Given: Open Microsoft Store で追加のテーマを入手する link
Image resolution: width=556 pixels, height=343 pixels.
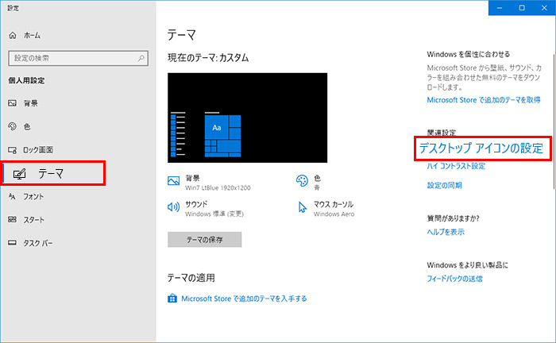Looking at the screenshot, I should (244, 299).
